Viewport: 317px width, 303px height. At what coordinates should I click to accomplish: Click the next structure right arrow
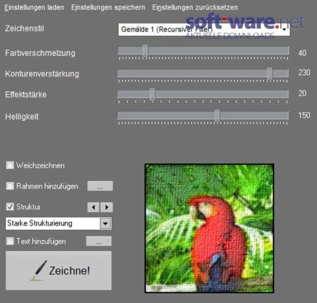tap(106, 207)
